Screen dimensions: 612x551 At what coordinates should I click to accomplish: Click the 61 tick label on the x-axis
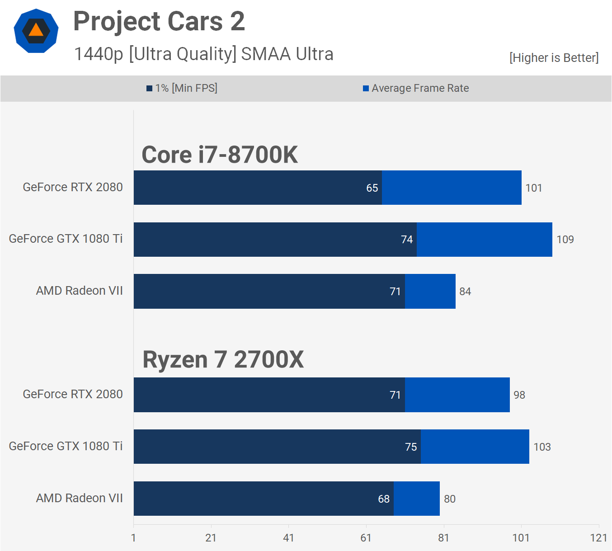(x=366, y=538)
